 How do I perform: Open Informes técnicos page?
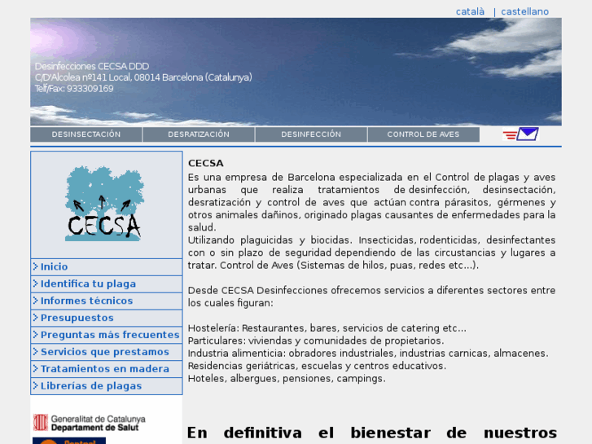click(86, 301)
